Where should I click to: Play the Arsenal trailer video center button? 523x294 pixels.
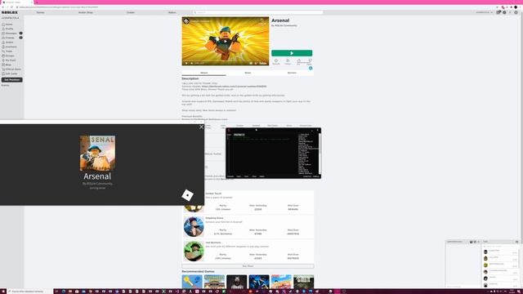click(x=226, y=42)
